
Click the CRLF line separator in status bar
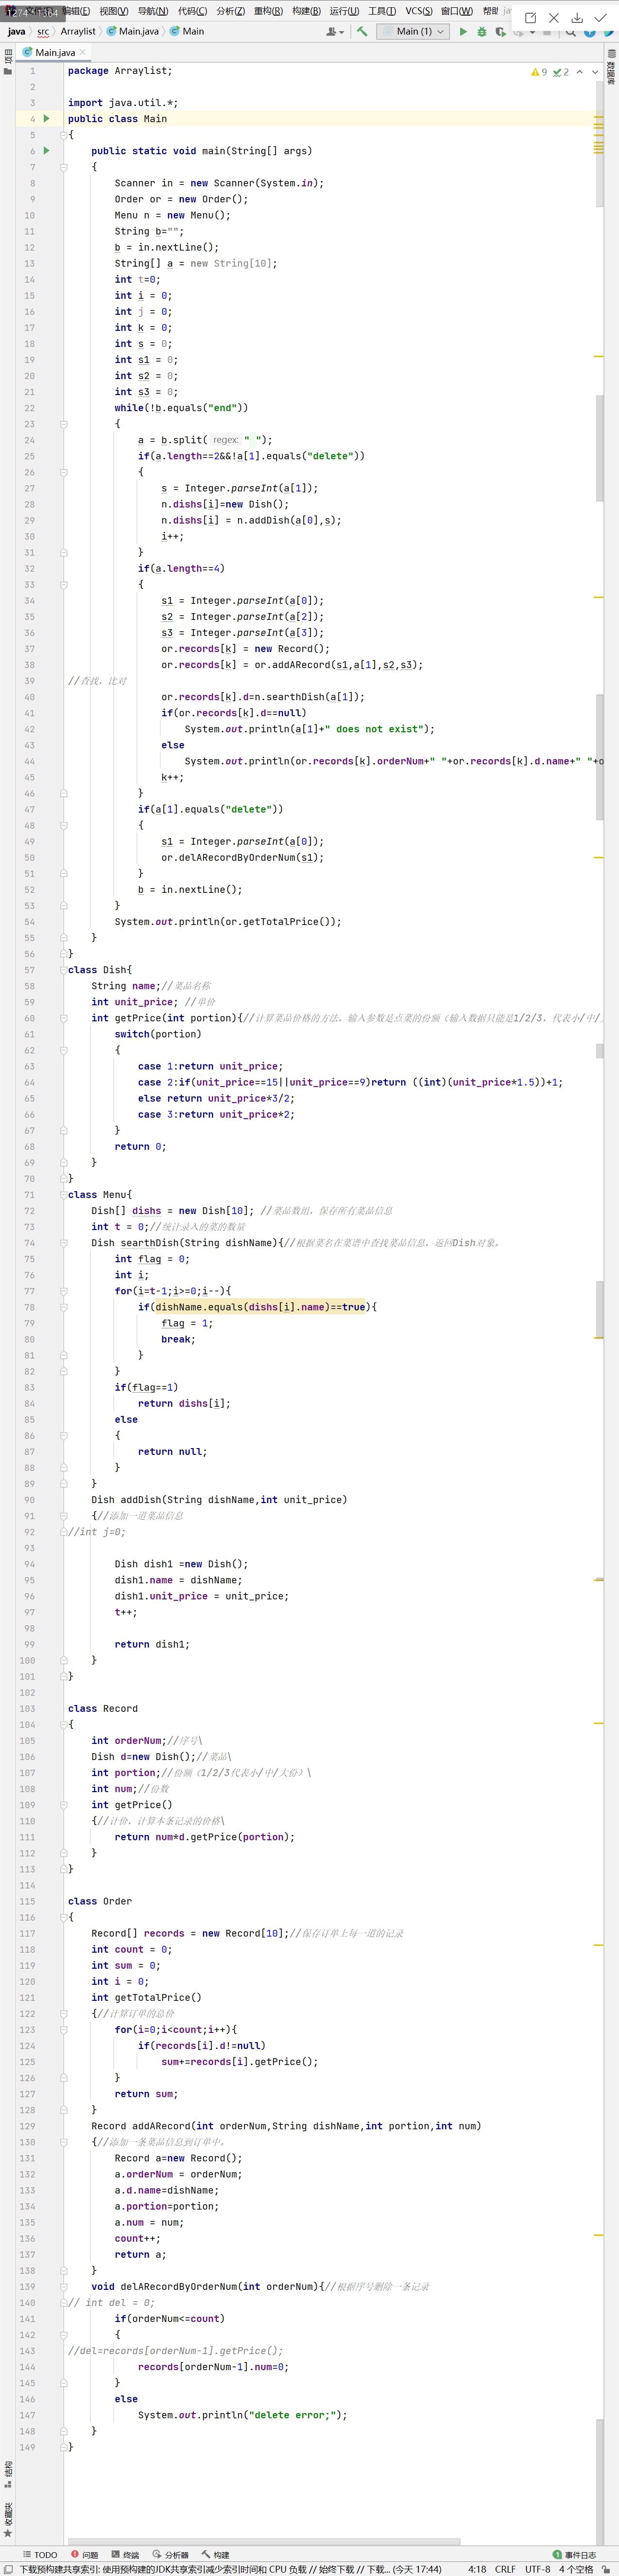tap(505, 2569)
